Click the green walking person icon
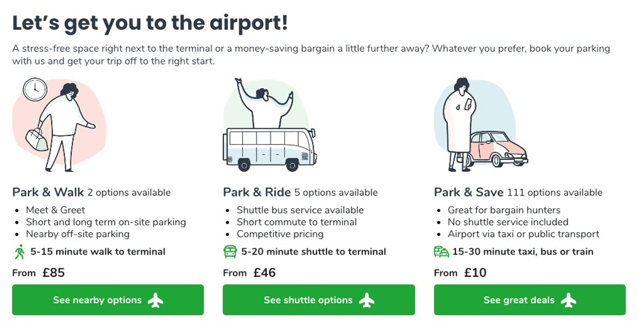 point(20,252)
